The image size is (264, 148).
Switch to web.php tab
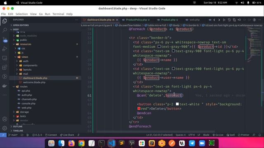coord(193,20)
